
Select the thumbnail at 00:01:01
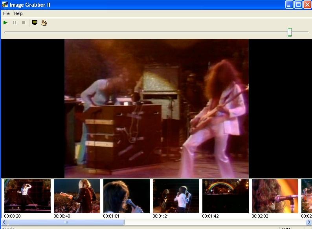pos(127,196)
